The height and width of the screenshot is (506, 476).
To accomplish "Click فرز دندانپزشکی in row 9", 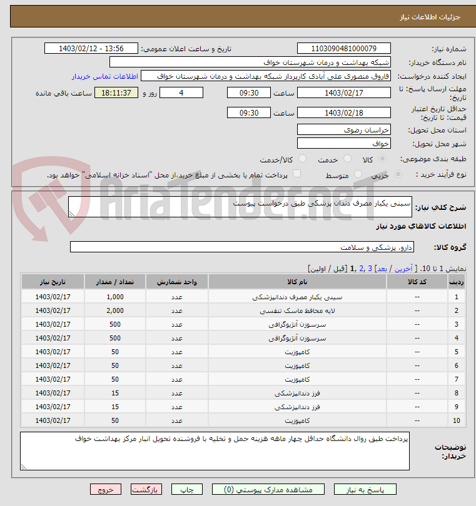I will pyautogui.click(x=297, y=407).
